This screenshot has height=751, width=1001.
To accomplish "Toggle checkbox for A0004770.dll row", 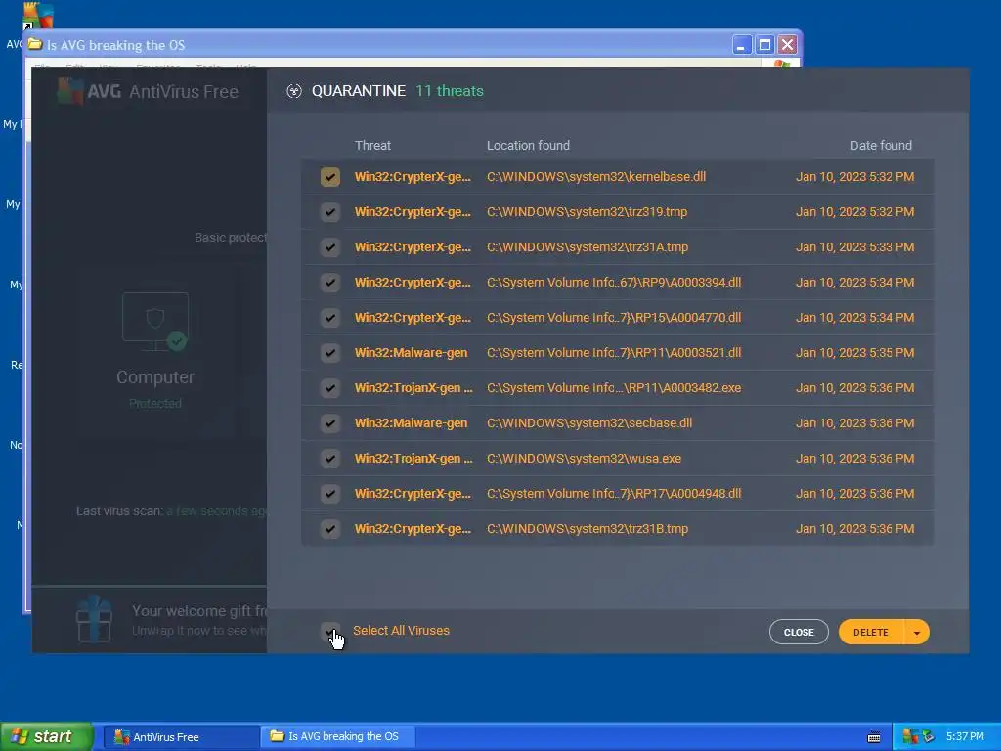I will point(330,318).
